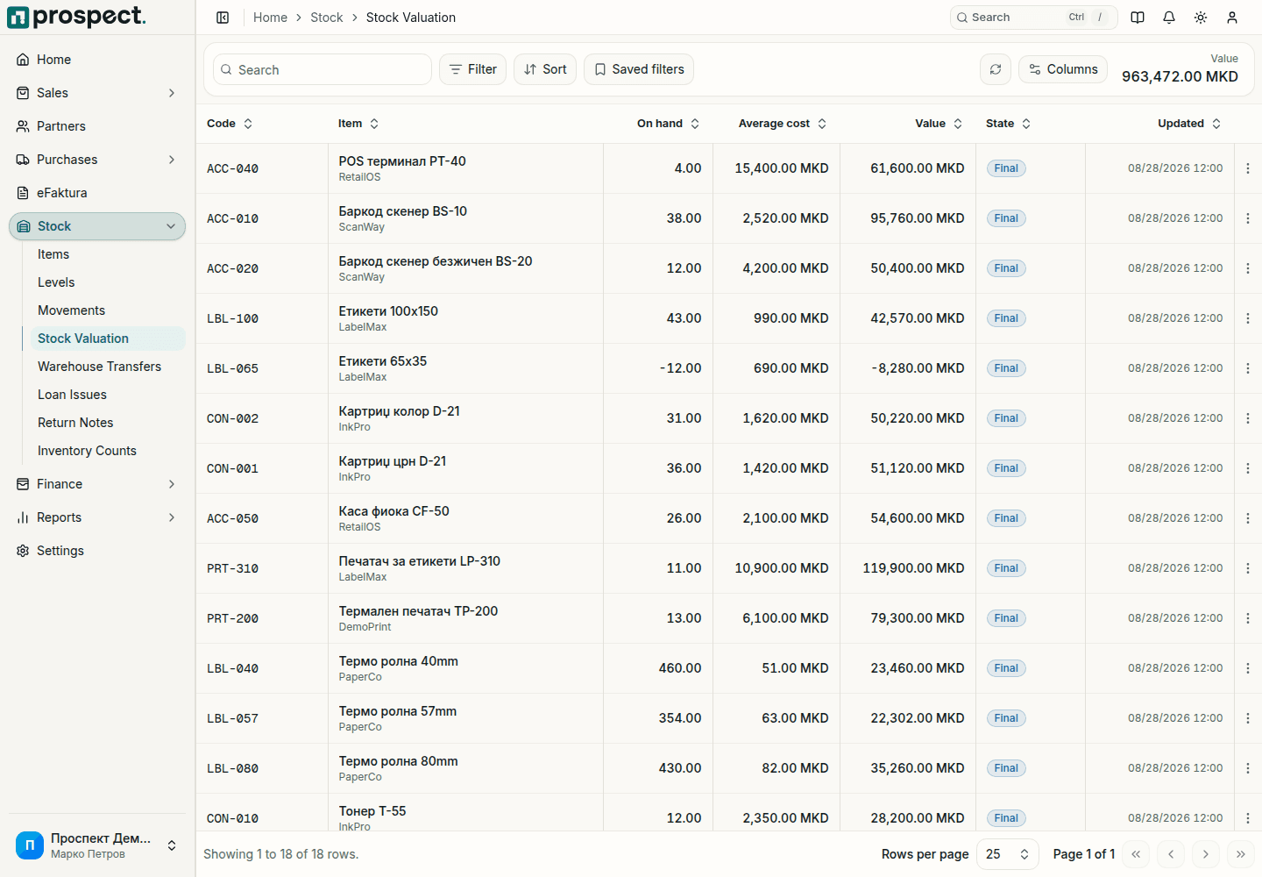Open Saved filters
This screenshot has width=1262, height=877.
point(639,69)
